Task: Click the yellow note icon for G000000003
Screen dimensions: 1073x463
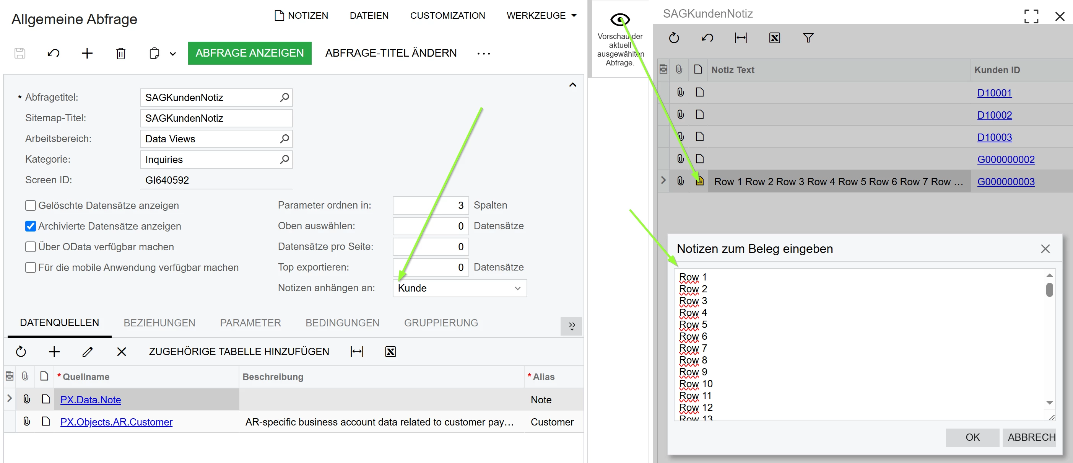Action: pos(699,181)
